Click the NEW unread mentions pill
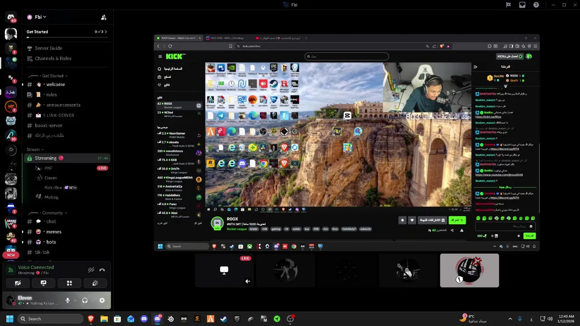This screenshot has height=326, width=580. click(x=11, y=255)
